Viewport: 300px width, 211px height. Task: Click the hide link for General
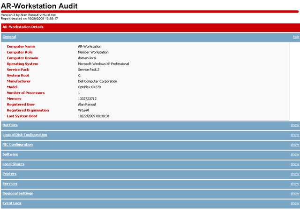coord(296,37)
